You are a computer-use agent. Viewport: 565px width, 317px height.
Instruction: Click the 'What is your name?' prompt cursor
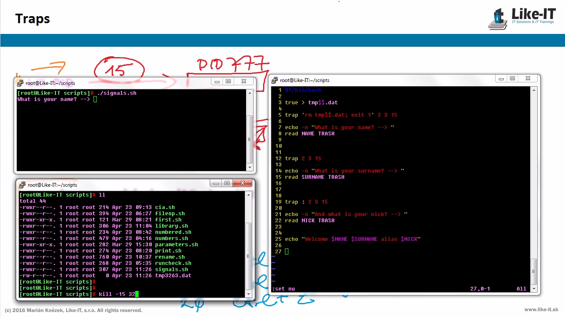[95, 99]
